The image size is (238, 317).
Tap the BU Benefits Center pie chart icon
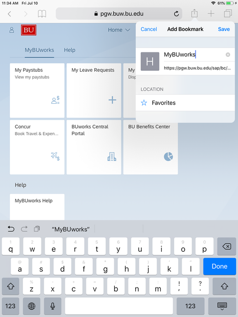168,157
